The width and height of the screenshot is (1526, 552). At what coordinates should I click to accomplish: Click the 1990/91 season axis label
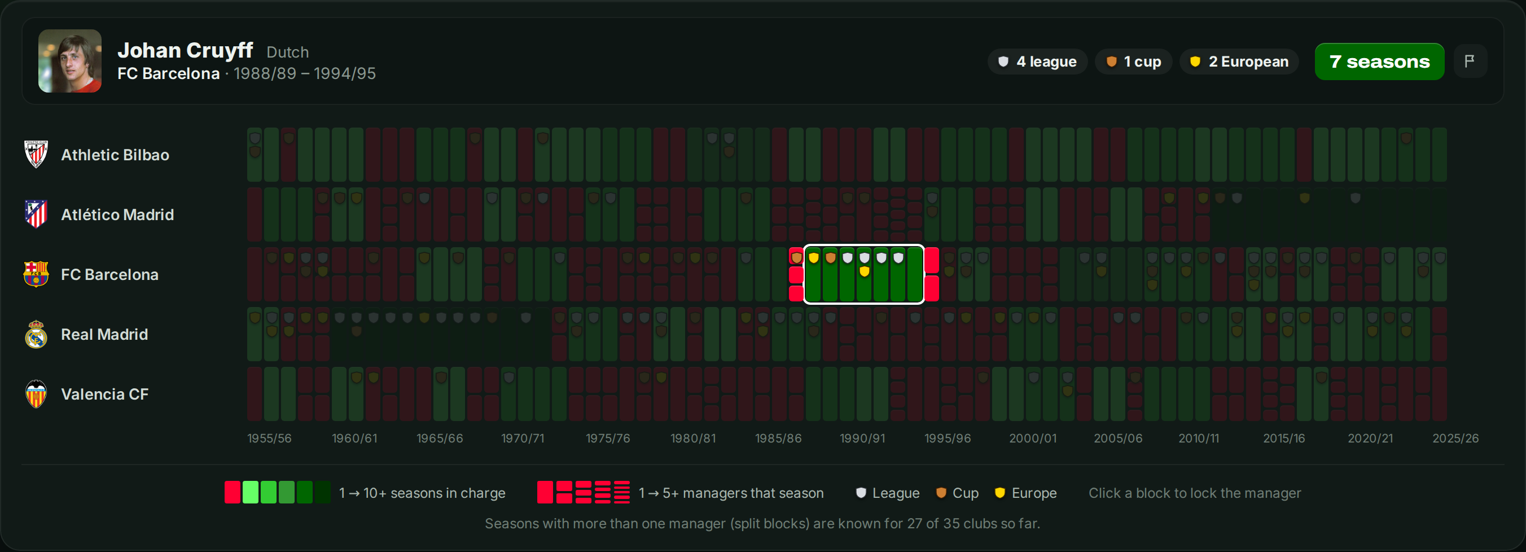click(x=862, y=439)
